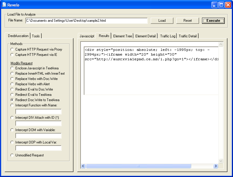Choose Enclose Javascript in TextArea option
This screenshot has height=177, width=233.
[x=12, y=68]
